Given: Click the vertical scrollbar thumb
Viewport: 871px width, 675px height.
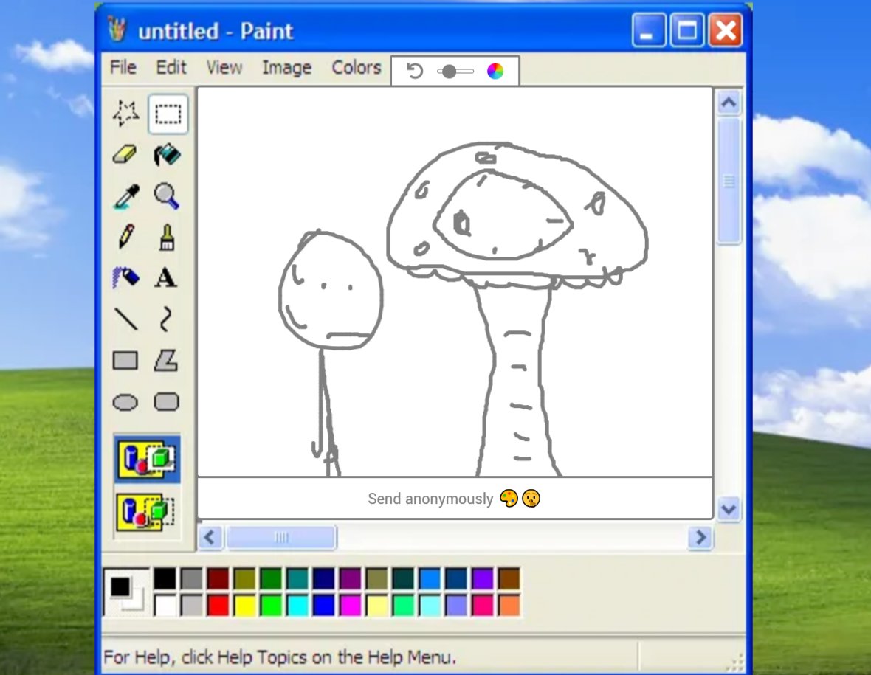Looking at the screenshot, I should 729,181.
